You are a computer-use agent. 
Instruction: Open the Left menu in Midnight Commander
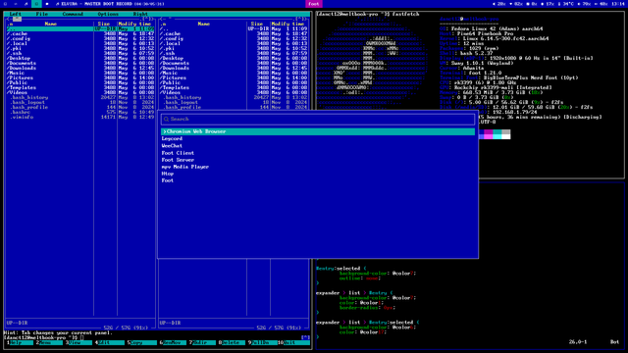[x=16, y=14]
